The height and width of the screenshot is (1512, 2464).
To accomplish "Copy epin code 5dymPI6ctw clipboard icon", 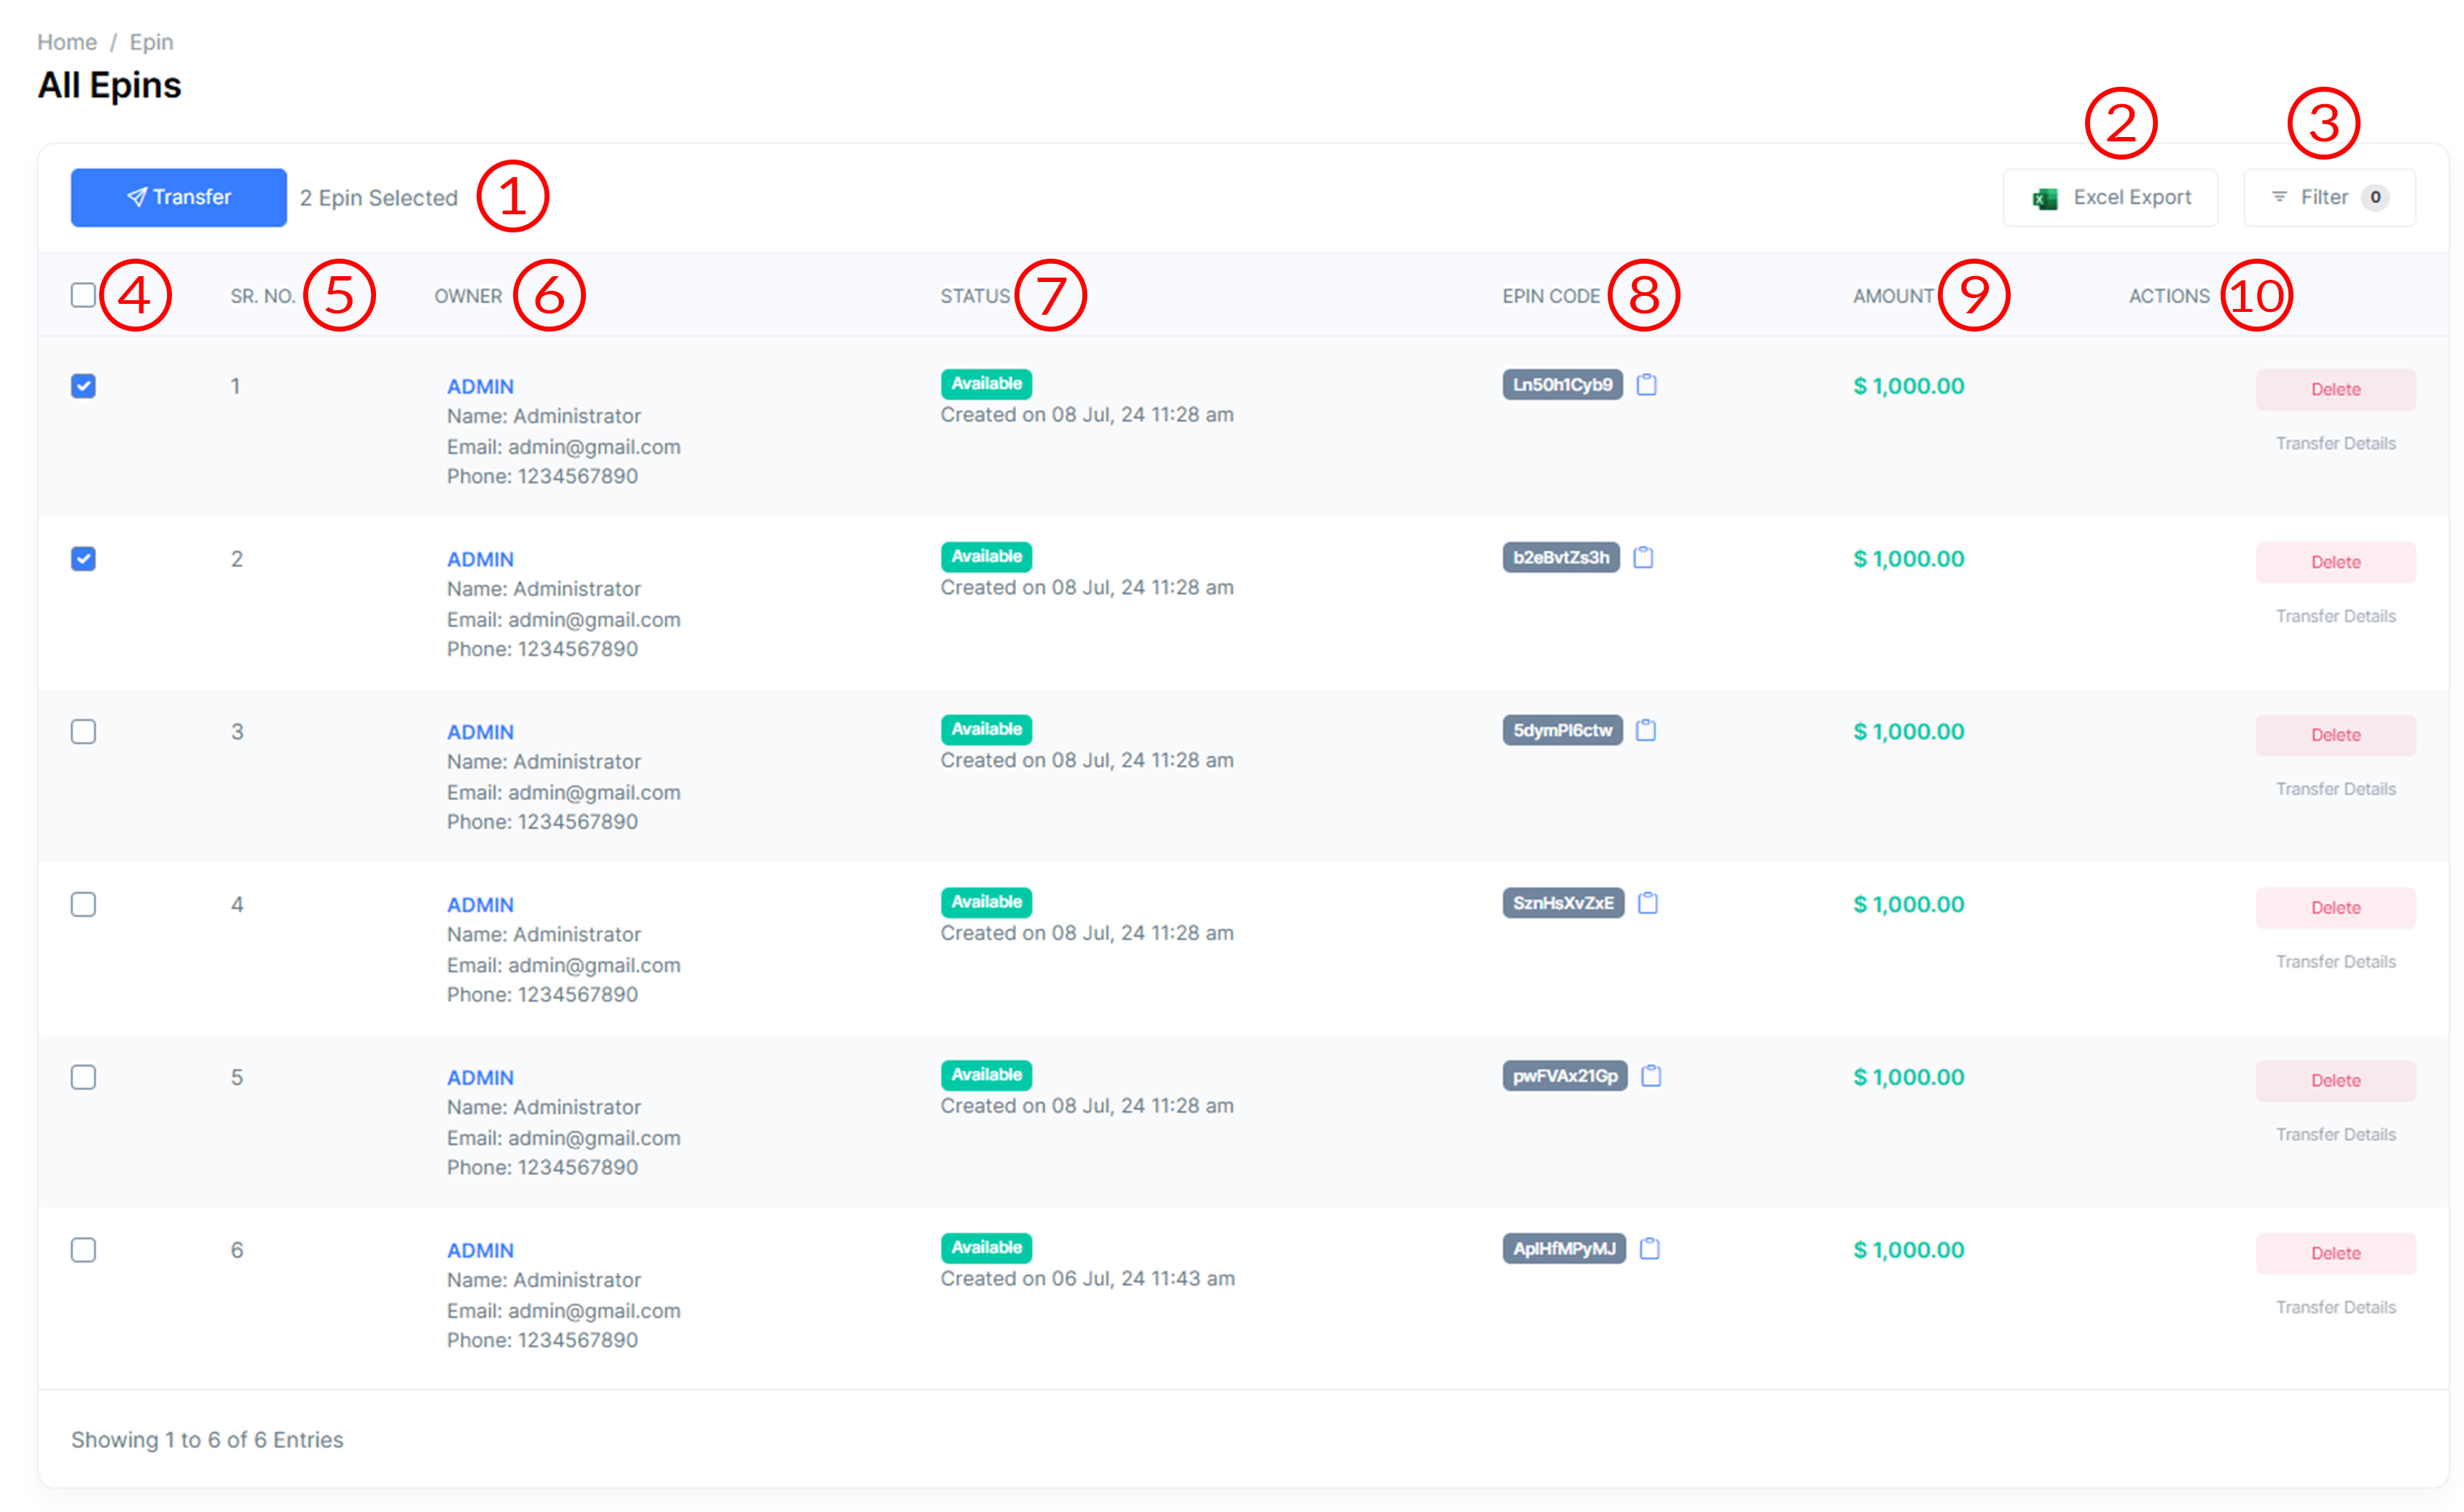I will tap(1645, 731).
